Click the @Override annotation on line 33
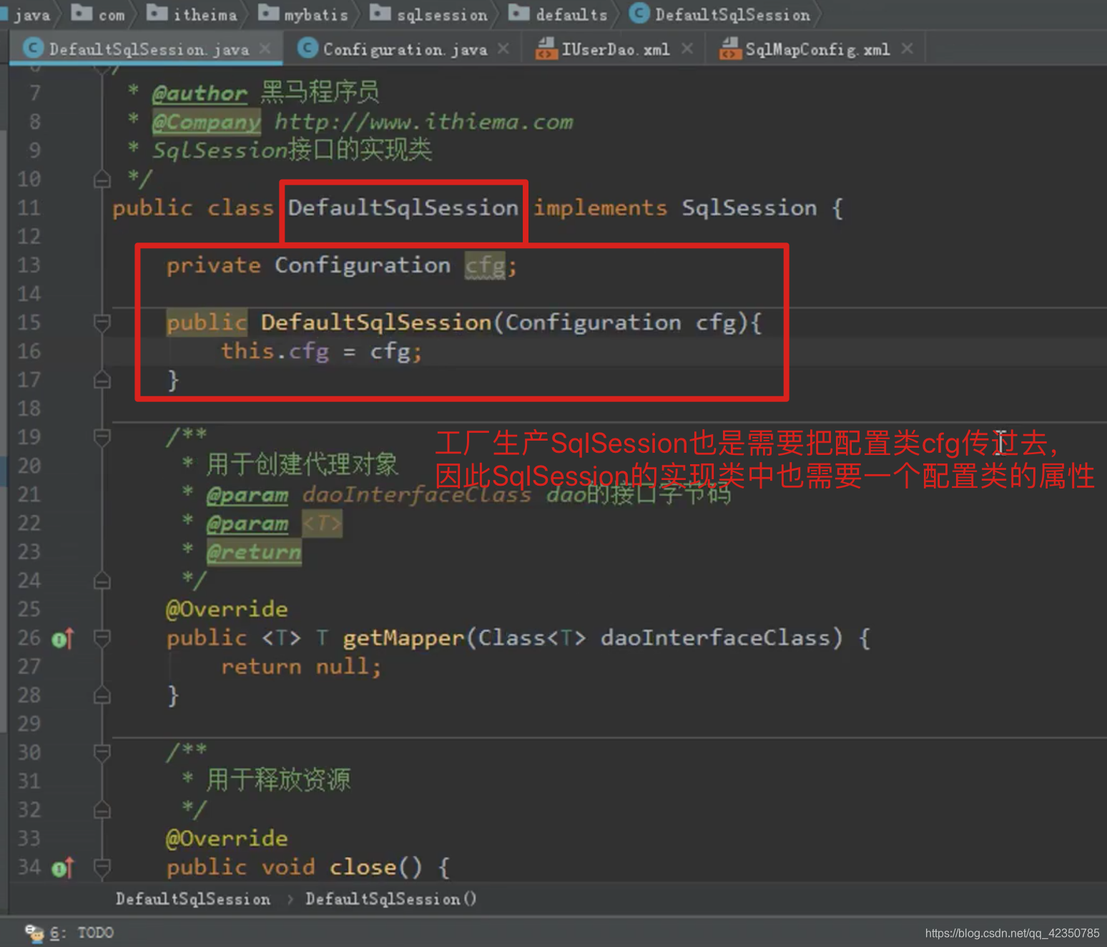 click(227, 838)
